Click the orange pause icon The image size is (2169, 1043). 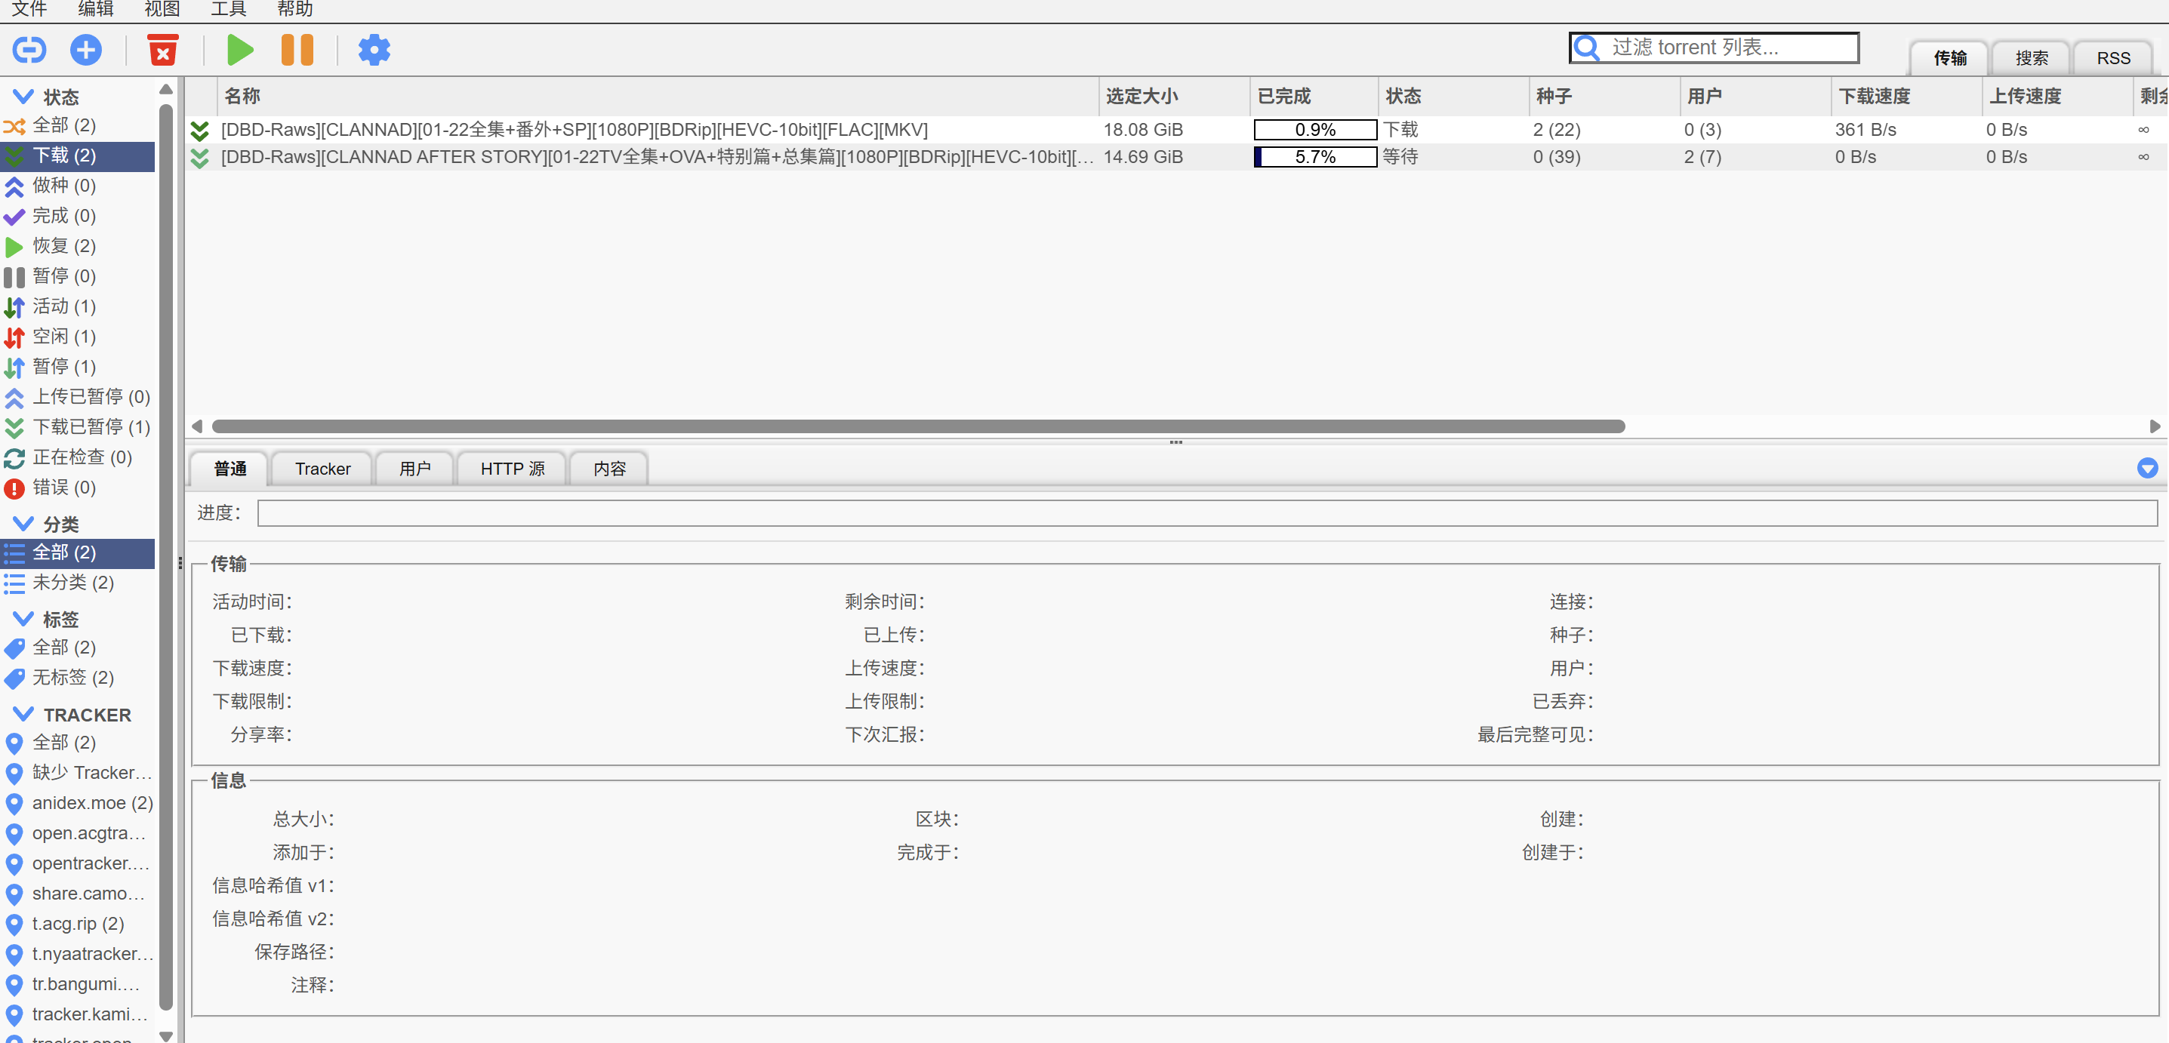pyautogui.click(x=297, y=50)
